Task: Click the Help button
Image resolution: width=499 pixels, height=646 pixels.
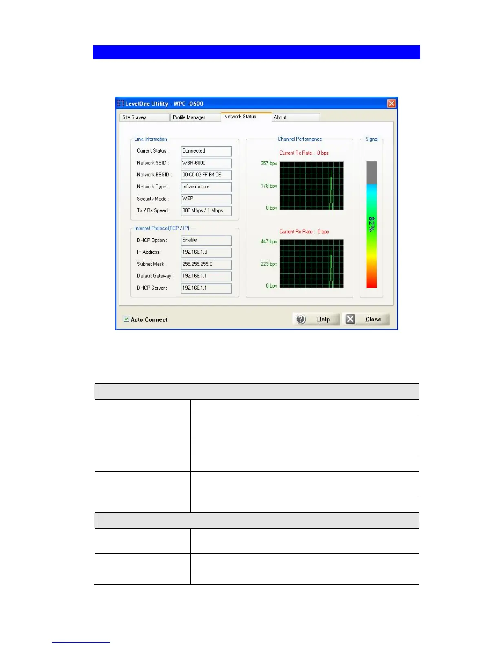Action: 316,319
